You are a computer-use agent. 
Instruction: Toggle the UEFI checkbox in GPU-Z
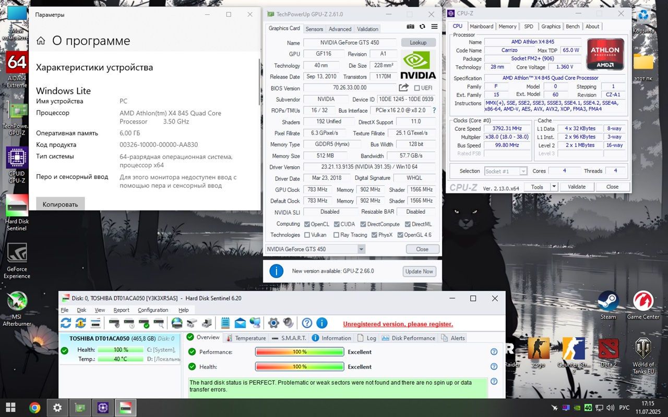coord(417,88)
